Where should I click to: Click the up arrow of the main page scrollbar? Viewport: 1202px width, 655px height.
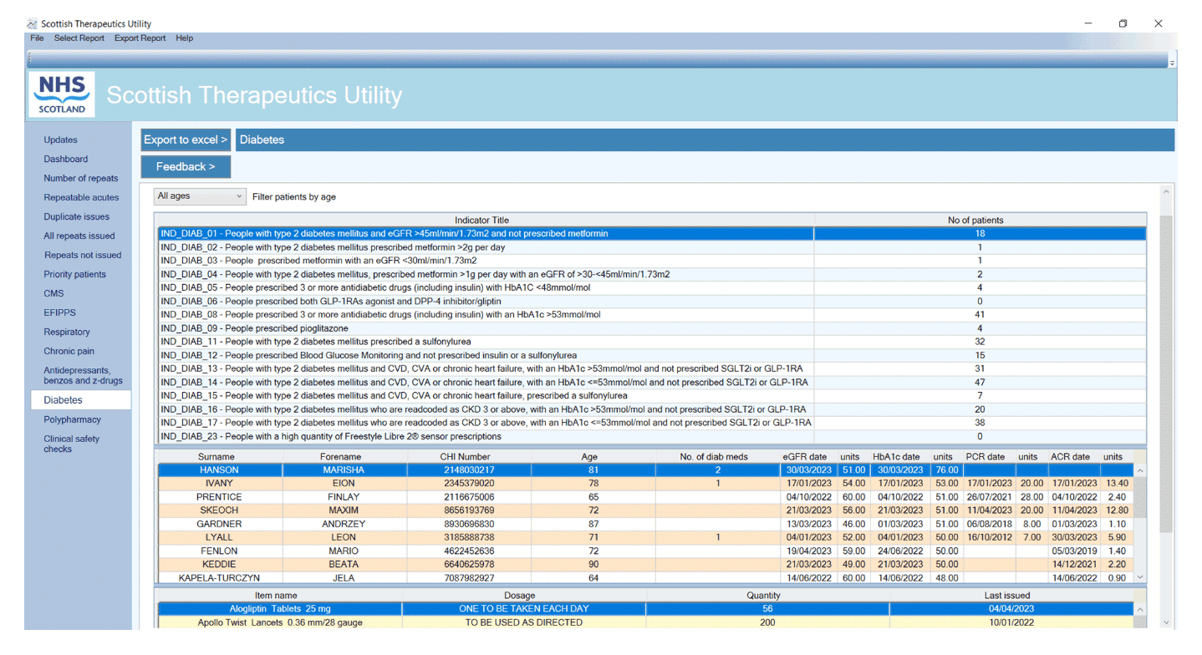click(x=1165, y=192)
